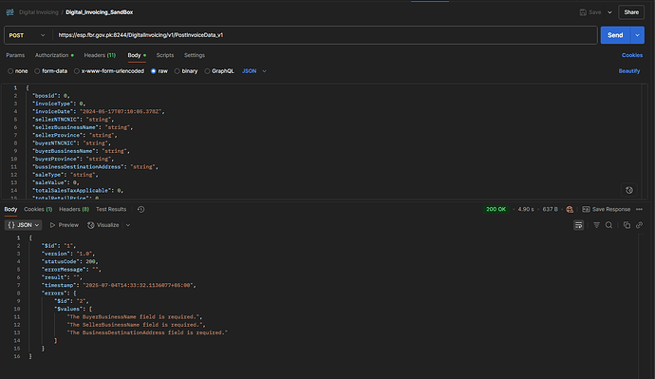Click into the request URL field
This screenshot has width=655, height=379.
pyautogui.click(x=325, y=35)
